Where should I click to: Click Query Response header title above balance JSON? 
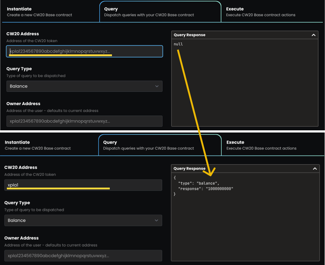click(x=189, y=169)
